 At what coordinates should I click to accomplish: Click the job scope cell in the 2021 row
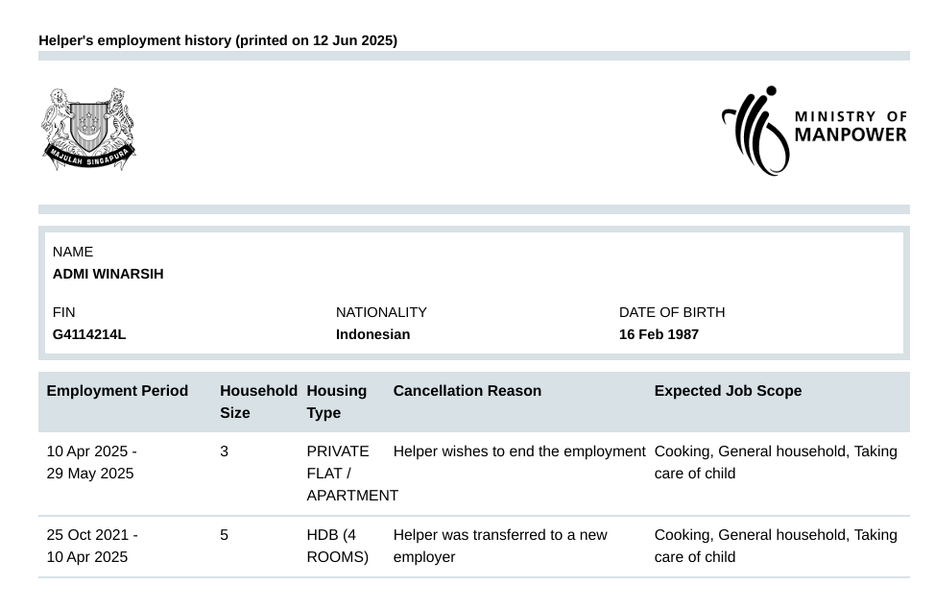click(776, 546)
